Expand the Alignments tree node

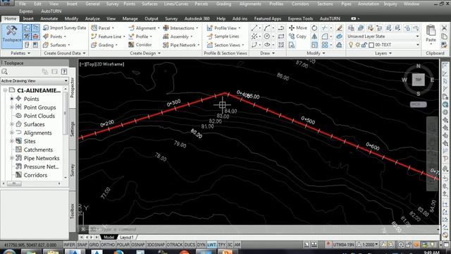coord(12,133)
